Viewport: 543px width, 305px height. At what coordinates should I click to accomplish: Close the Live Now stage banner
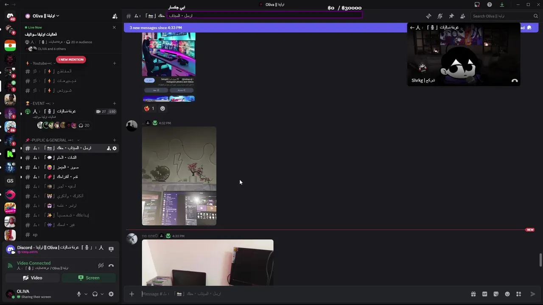pyautogui.click(x=114, y=28)
